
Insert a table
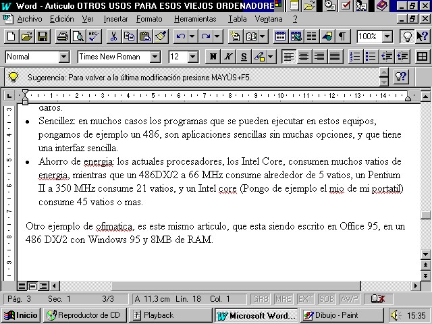[280, 36]
